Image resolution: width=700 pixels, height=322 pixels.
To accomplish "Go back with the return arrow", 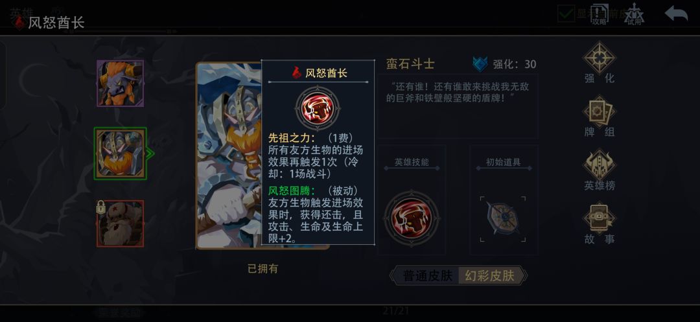I will [x=676, y=14].
